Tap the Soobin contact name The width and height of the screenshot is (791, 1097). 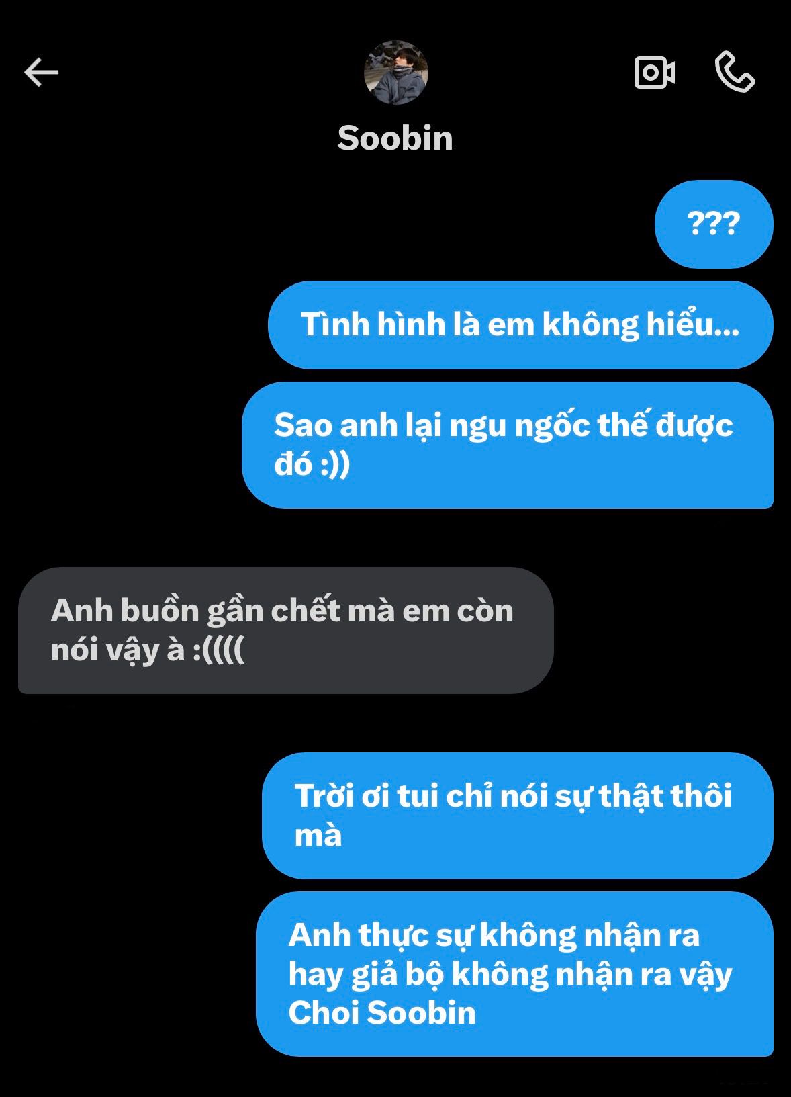point(395,138)
